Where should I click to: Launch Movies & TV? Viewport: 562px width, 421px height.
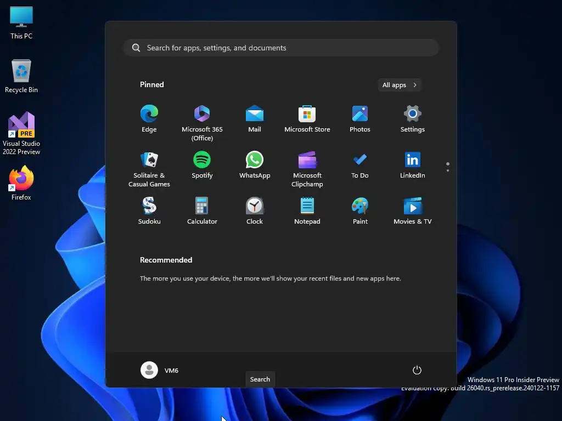[413, 211]
